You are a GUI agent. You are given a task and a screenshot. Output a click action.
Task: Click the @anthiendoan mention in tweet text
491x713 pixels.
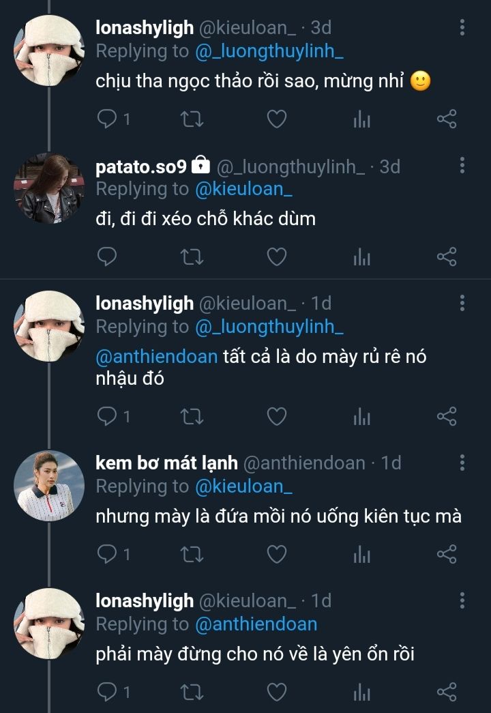click(157, 356)
